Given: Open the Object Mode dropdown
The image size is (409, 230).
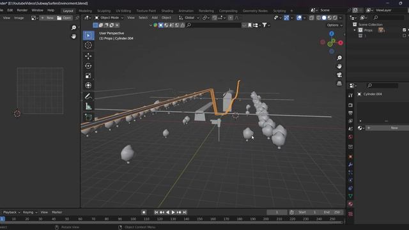Looking at the screenshot, I should click(x=109, y=18).
